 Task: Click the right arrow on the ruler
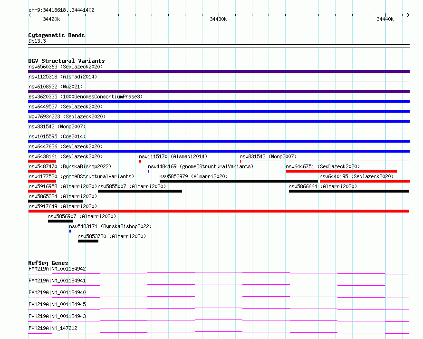coord(408,15)
